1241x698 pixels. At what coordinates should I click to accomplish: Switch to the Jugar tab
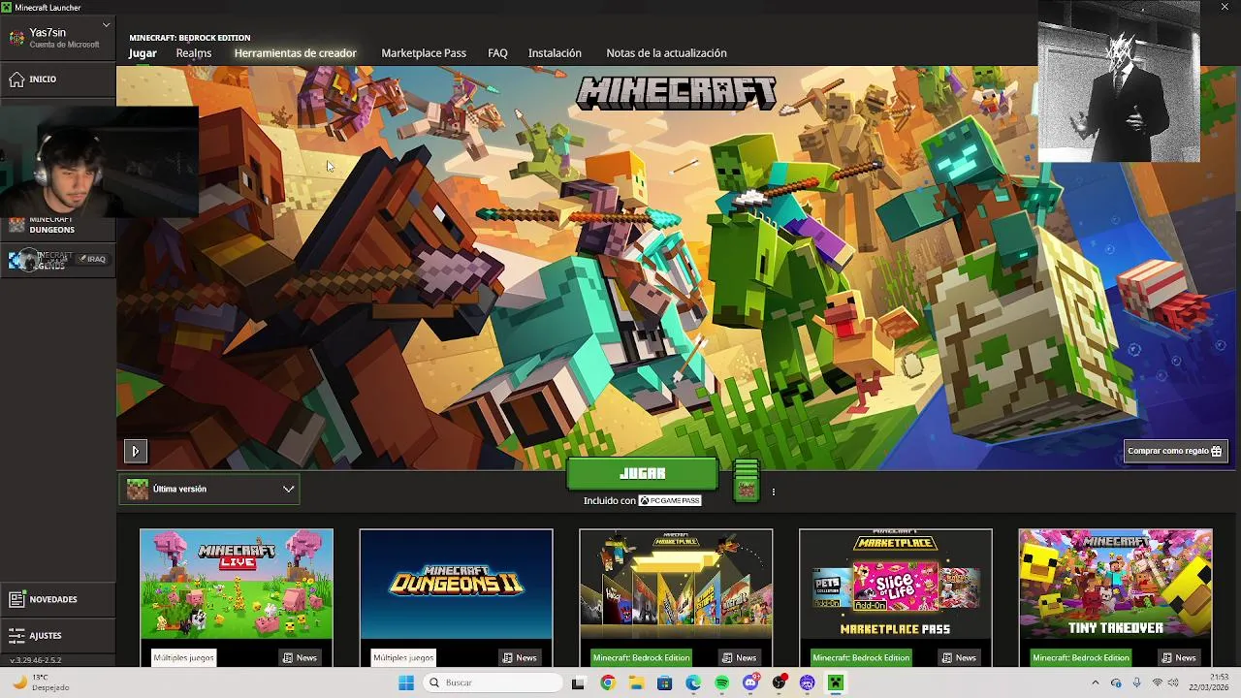coord(143,53)
